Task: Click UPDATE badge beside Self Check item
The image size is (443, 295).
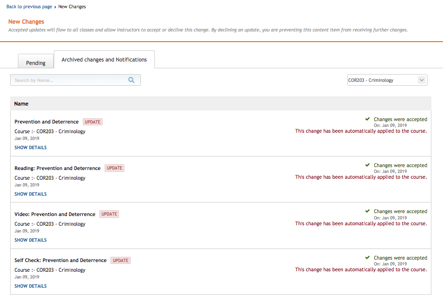Action: pos(121,261)
